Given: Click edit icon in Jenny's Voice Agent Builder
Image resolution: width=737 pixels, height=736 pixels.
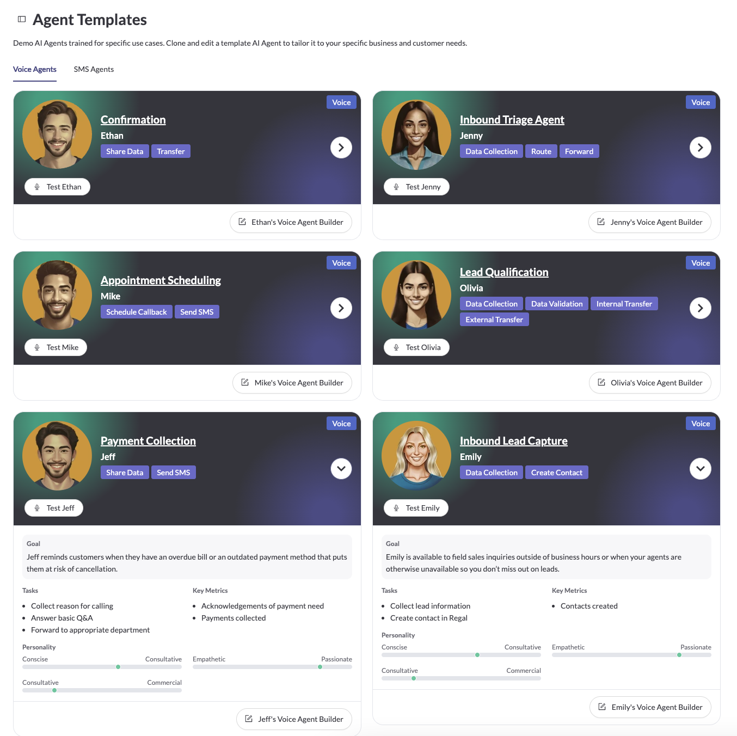Looking at the screenshot, I should [601, 222].
